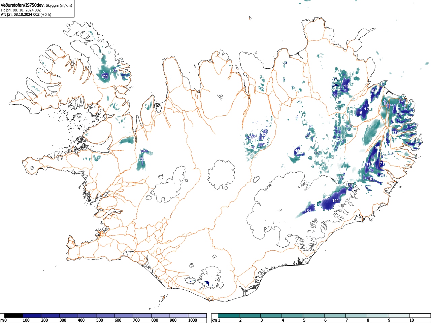Pick the swatch between 300 and 400 m
The height and width of the screenshot is (323, 431).
[69, 316]
